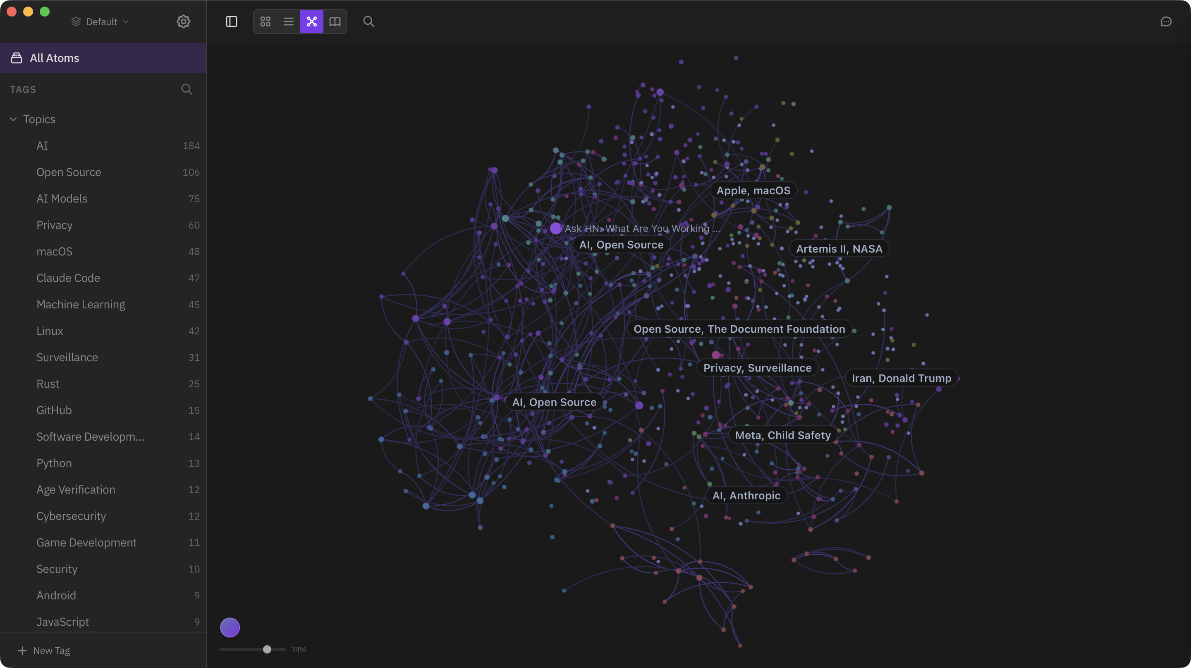The height and width of the screenshot is (668, 1191).
Task: Click the Artemis II, NASA cluster label
Action: tap(839, 249)
